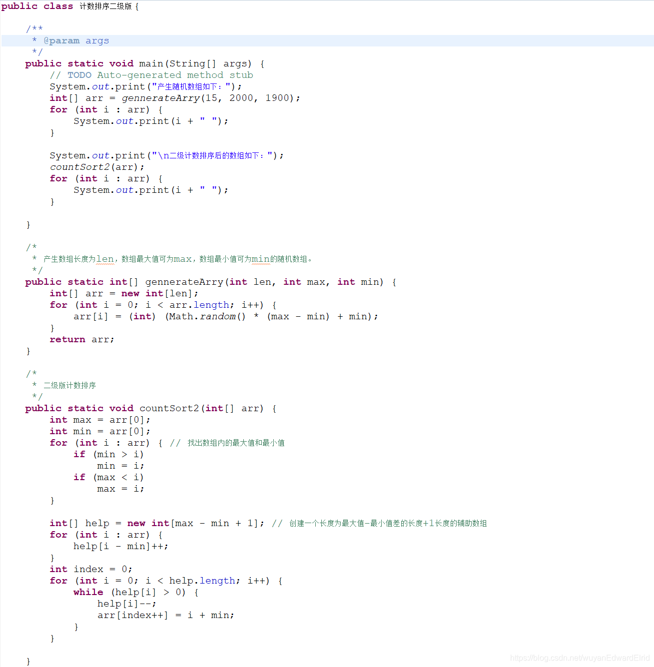This screenshot has height=667, width=654.
Task: Click the comment "产生数组长度为len" line
Action: pyautogui.click(x=172, y=259)
